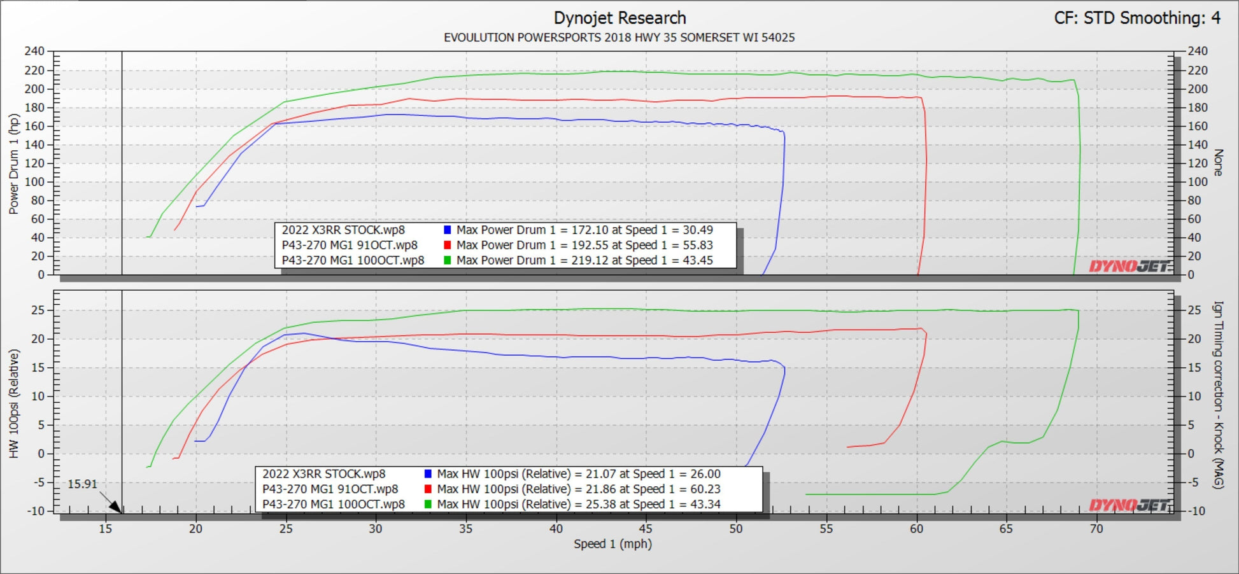Click the 'Ign Timing correction - Knock (MAG)' axis label
This screenshot has height=574, width=1239.
tap(1218, 395)
